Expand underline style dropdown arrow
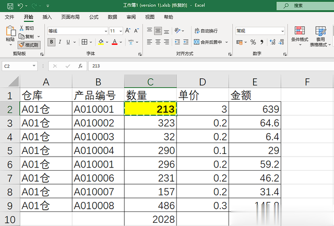The height and width of the screenshot is (226, 334). pyautogui.click(x=75, y=42)
